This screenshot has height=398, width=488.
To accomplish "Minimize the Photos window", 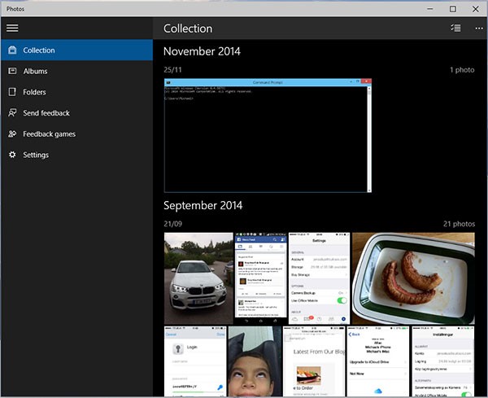I will pyautogui.click(x=430, y=9).
